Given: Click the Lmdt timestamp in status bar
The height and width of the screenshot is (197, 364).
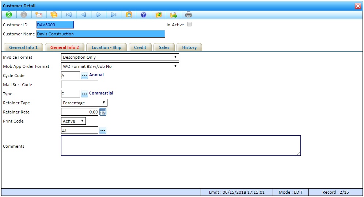Looking at the screenshot, I should pyautogui.click(x=236, y=192).
